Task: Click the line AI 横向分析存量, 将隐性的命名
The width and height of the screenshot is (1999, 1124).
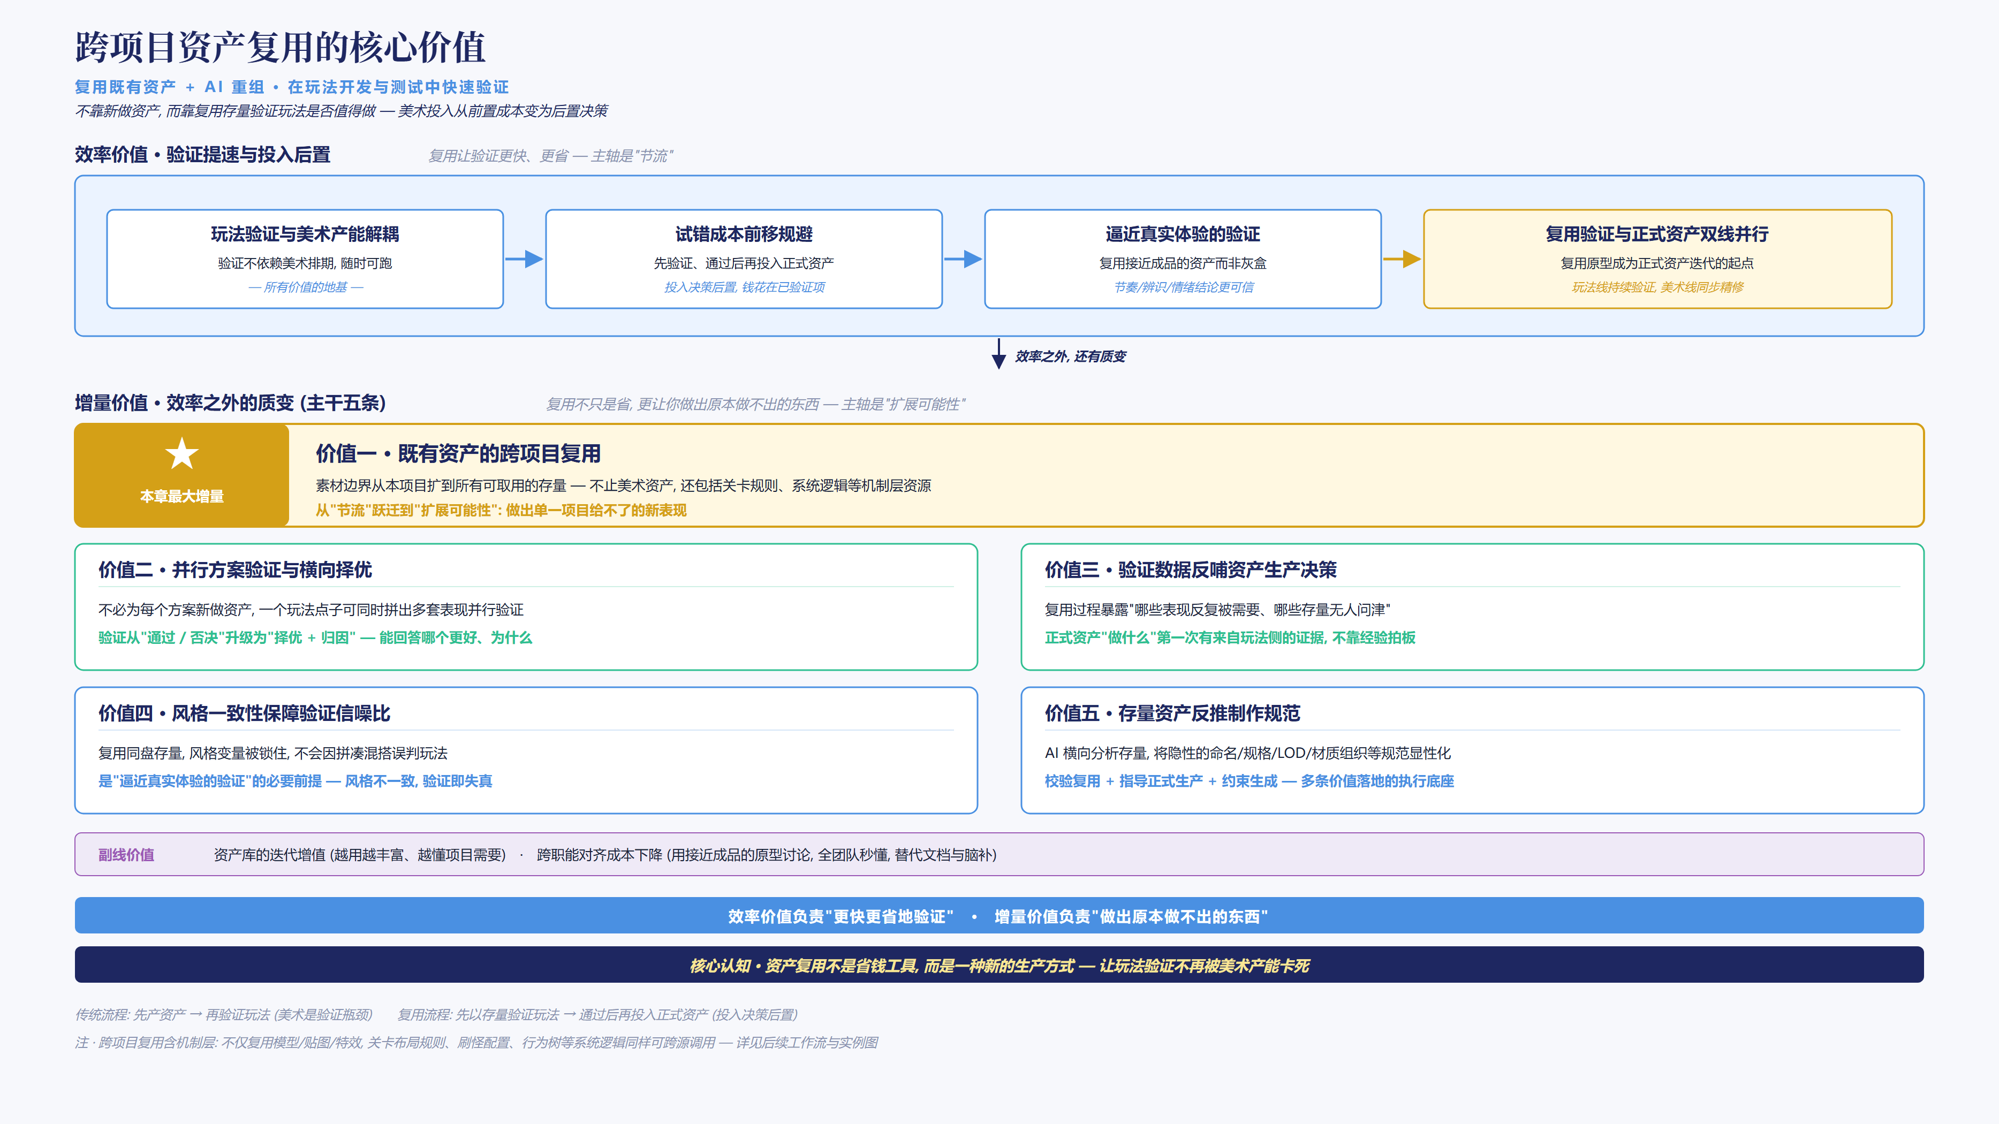Action: tap(1143, 753)
